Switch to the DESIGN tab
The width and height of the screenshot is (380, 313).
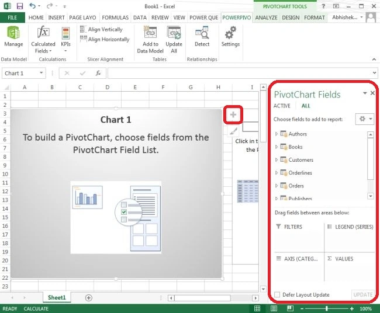(x=291, y=18)
